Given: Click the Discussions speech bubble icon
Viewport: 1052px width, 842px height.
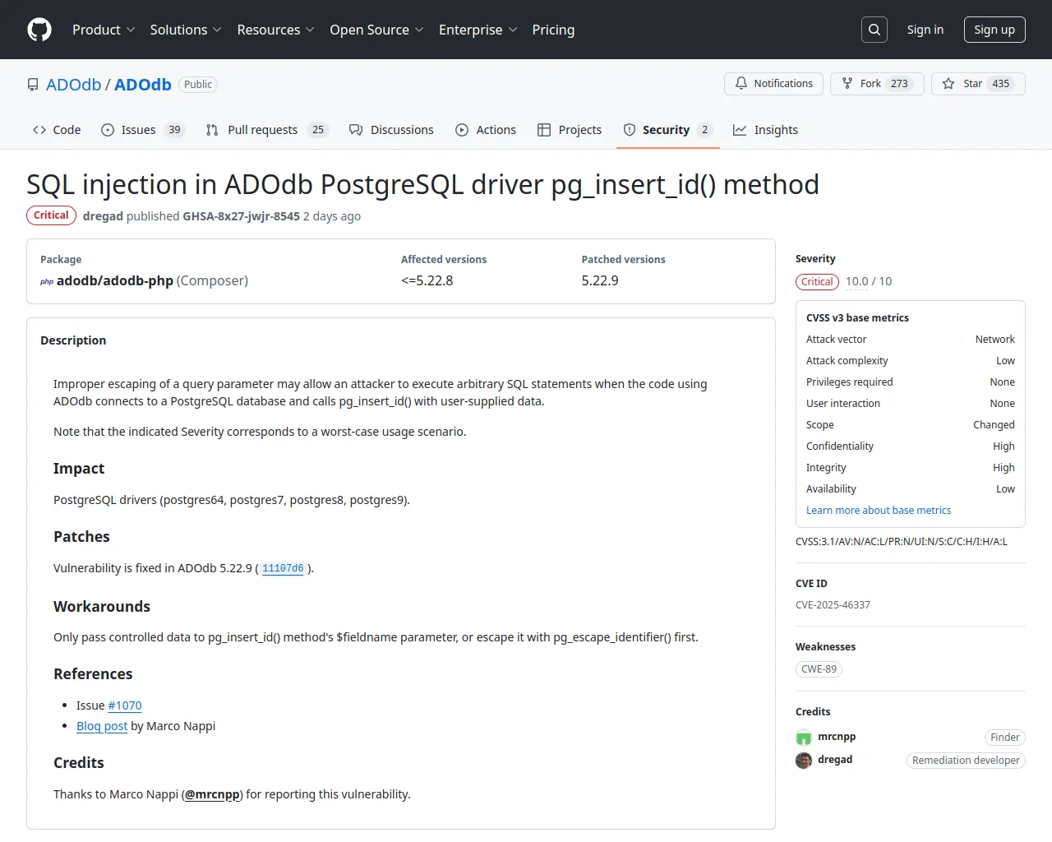Looking at the screenshot, I should point(356,130).
